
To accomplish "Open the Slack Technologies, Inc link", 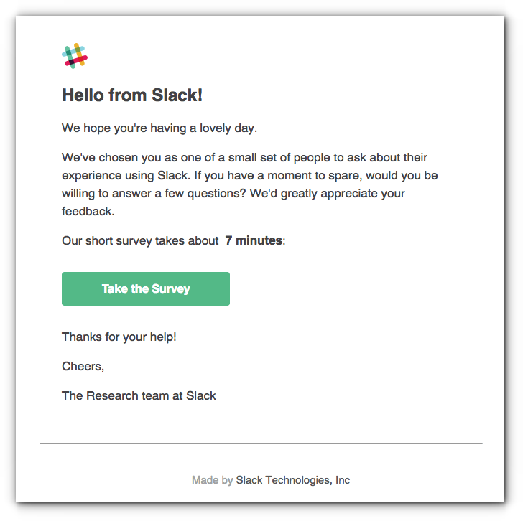I will 293,480.
